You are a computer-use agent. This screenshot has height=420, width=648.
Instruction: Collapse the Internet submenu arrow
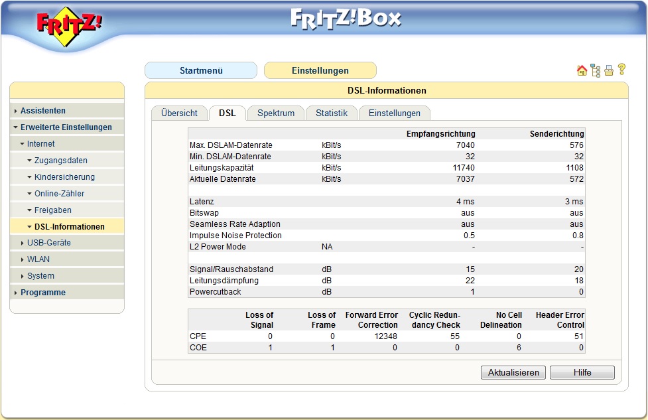tap(23, 144)
